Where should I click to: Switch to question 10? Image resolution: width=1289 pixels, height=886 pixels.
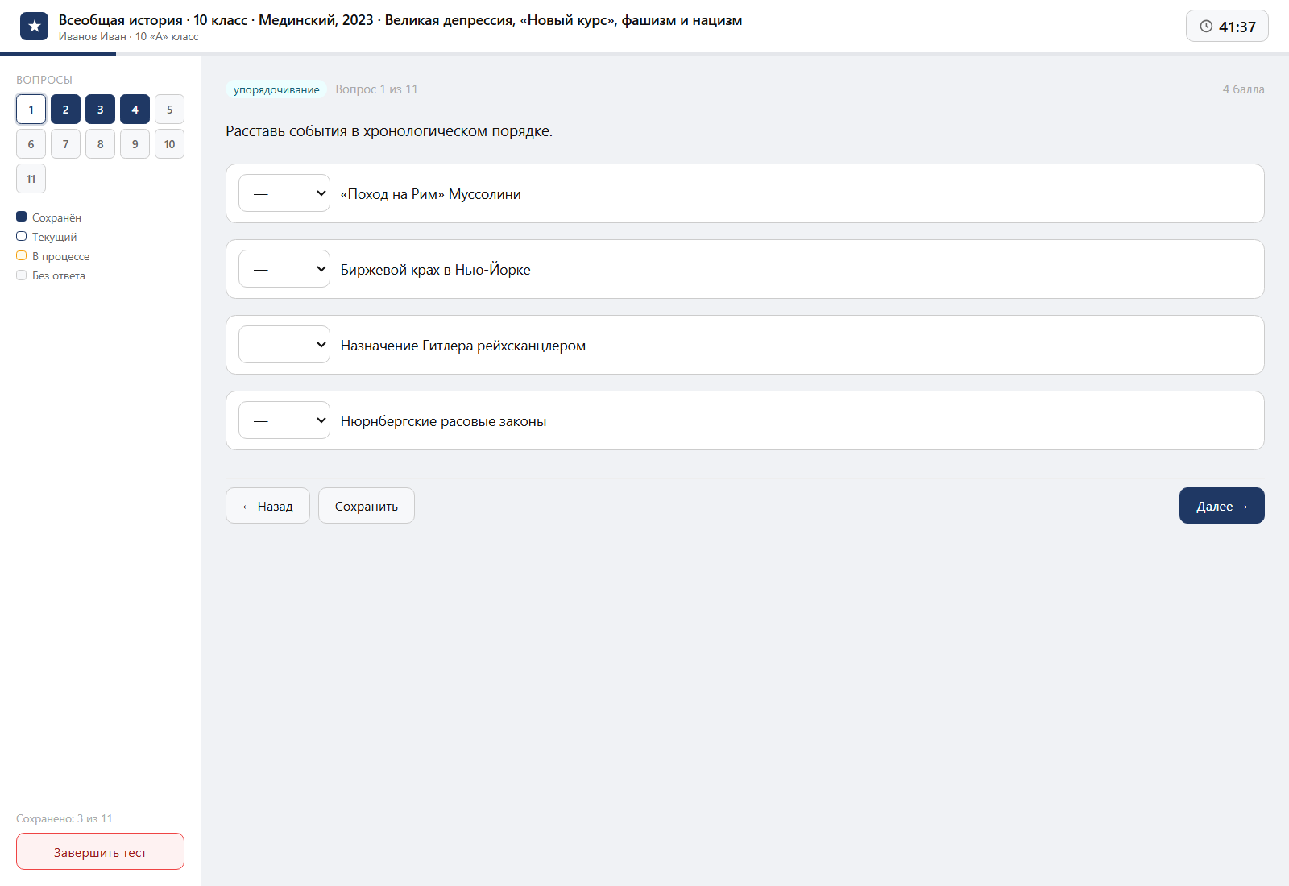(169, 144)
